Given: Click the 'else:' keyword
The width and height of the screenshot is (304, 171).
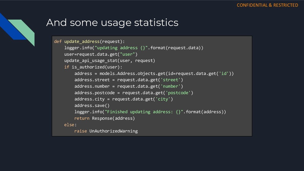Looking at the screenshot, I should tap(70, 125).
